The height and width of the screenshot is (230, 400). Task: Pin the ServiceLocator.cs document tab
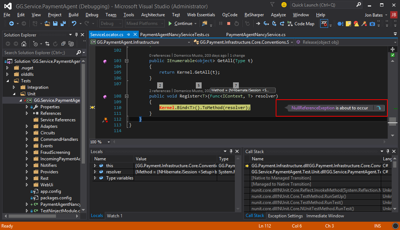(x=128, y=34)
